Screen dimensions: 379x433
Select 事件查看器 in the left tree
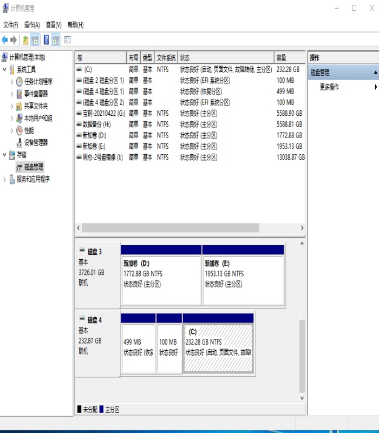[36, 94]
